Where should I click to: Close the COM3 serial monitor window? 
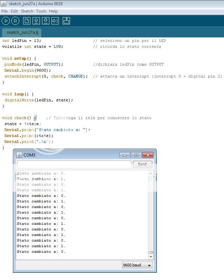(x=148, y=155)
